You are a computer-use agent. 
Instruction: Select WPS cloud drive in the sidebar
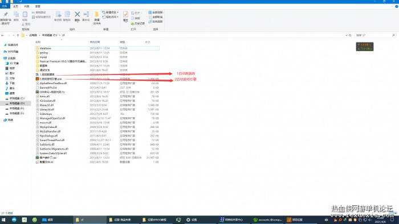tap(13, 52)
